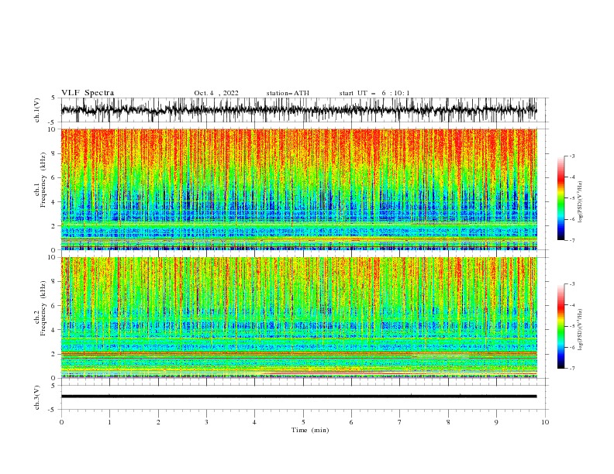The height and width of the screenshot is (474, 614).
Task: Click tick label "4" on the time axis
Action: click(254, 422)
